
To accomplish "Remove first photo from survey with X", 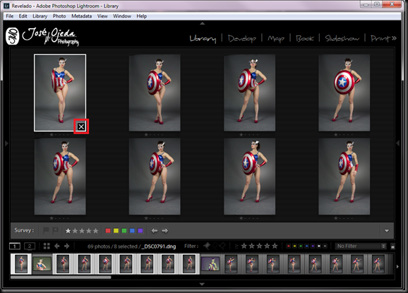I will (81, 126).
